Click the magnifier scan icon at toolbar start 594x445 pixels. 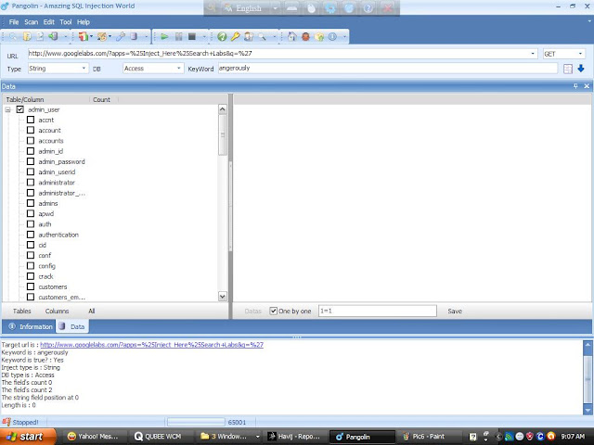[13, 36]
